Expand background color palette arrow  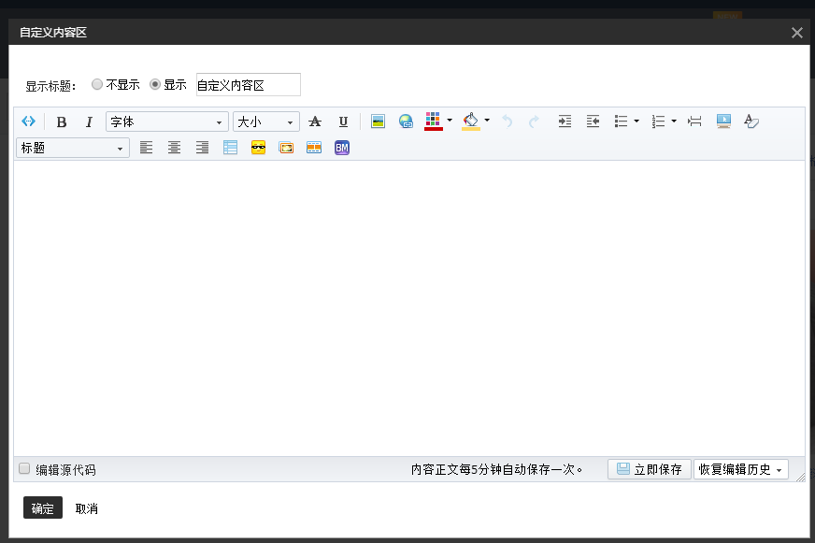point(487,121)
